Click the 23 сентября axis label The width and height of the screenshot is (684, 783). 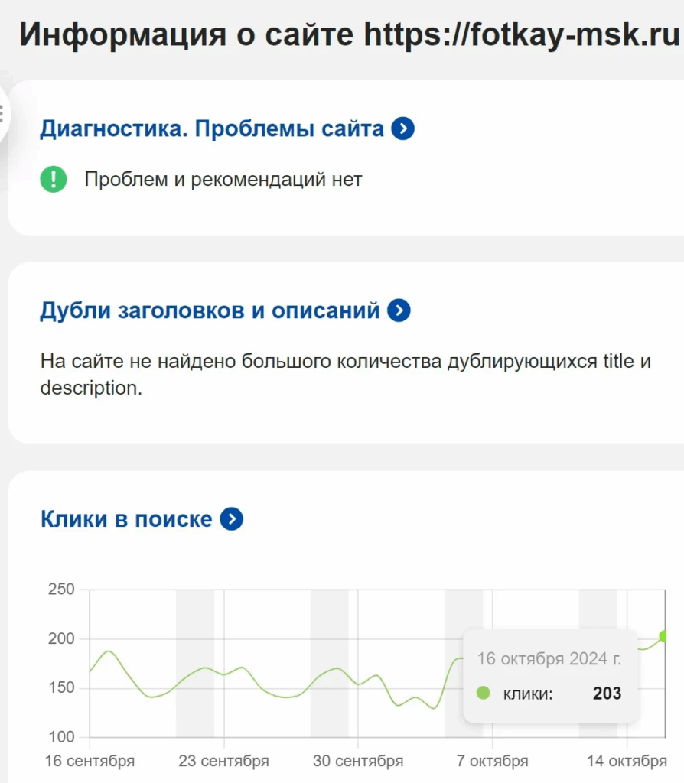224,761
